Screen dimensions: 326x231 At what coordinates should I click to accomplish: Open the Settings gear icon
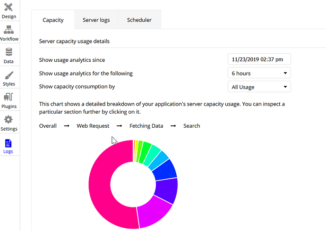pyautogui.click(x=9, y=120)
